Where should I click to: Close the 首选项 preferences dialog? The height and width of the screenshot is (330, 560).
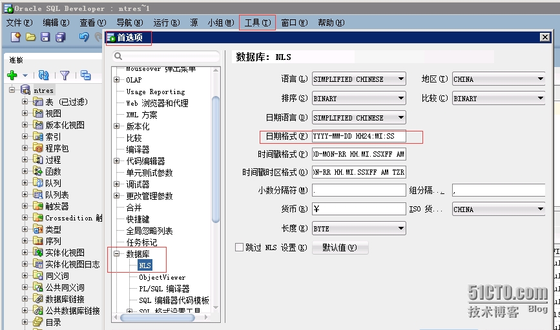544,37
